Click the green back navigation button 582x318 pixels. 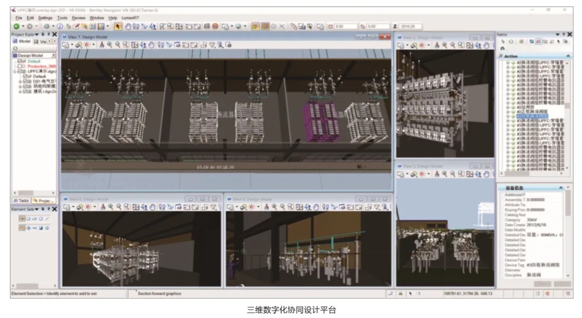tap(16, 26)
